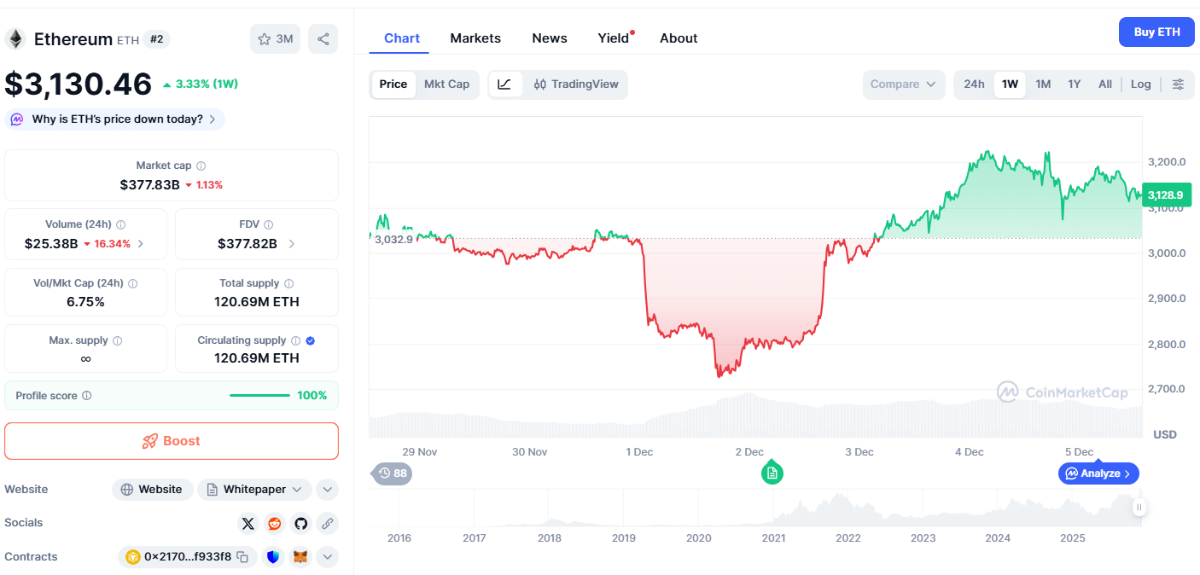
Task: Expand more contracts chevron
Action: click(x=327, y=557)
